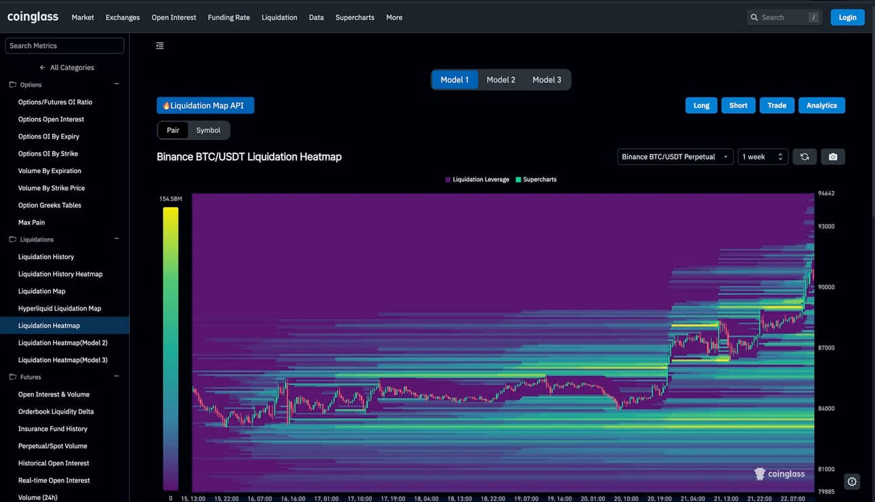Screen dimensions: 875x502
Task: Click the refresh chart icon
Action: point(805,157)
